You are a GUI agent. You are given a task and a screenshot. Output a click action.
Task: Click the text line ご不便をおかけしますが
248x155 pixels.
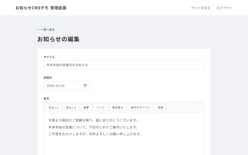(95, 134)
